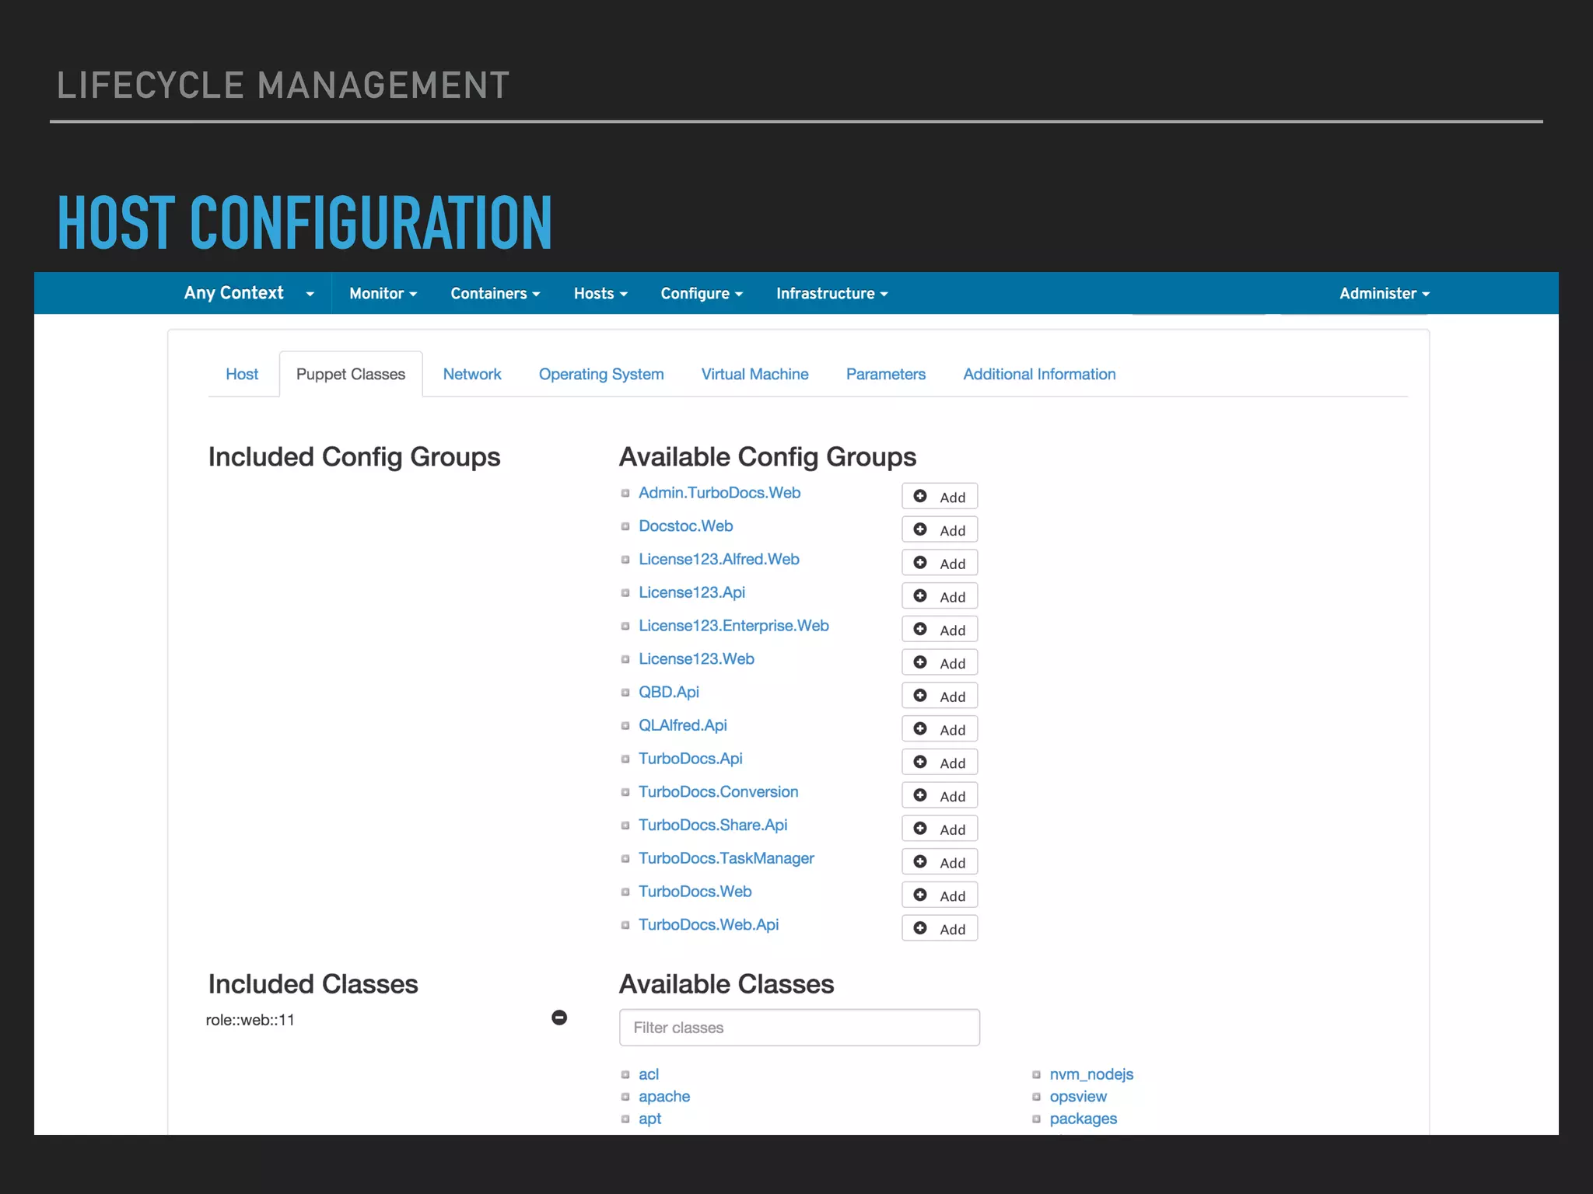This screenshot has height=1194, width=1593.
Task: Click the plus icon for Docstoc.Web group
Action: tap(920, 529)
